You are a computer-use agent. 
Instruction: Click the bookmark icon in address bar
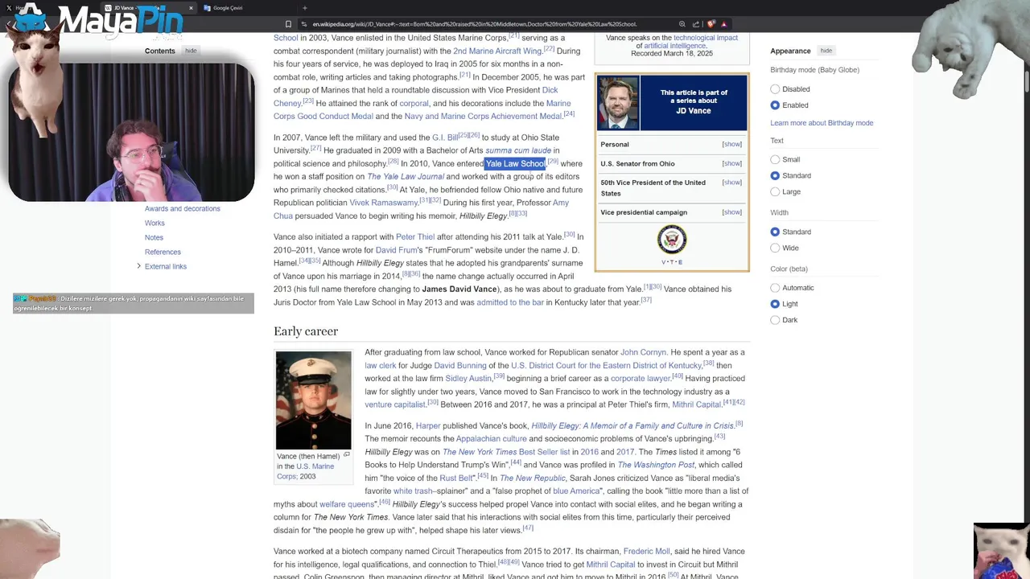pyautogui.click(x=288, y=24)
